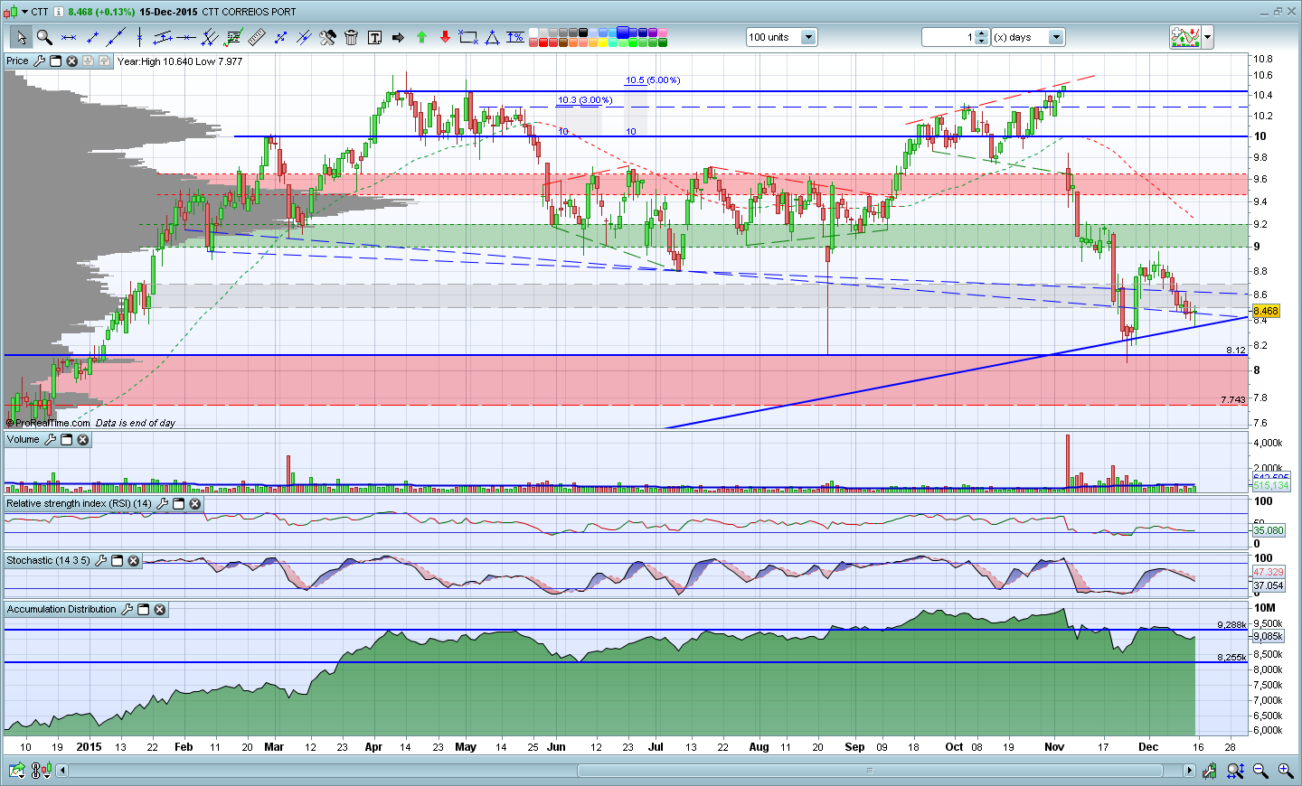Screen dimensions: 1302x786
Task: Select the green up arrow marker tool
Action: click(421, 37)
